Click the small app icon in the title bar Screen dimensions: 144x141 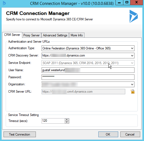pyautogui.click(x=4, y=4)
